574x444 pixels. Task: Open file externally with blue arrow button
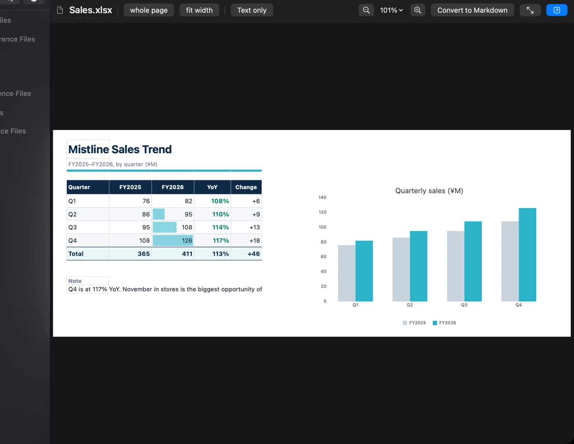557,10
